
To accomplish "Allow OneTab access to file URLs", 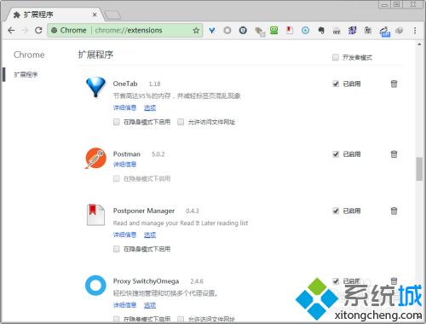I will pos(181,122).
